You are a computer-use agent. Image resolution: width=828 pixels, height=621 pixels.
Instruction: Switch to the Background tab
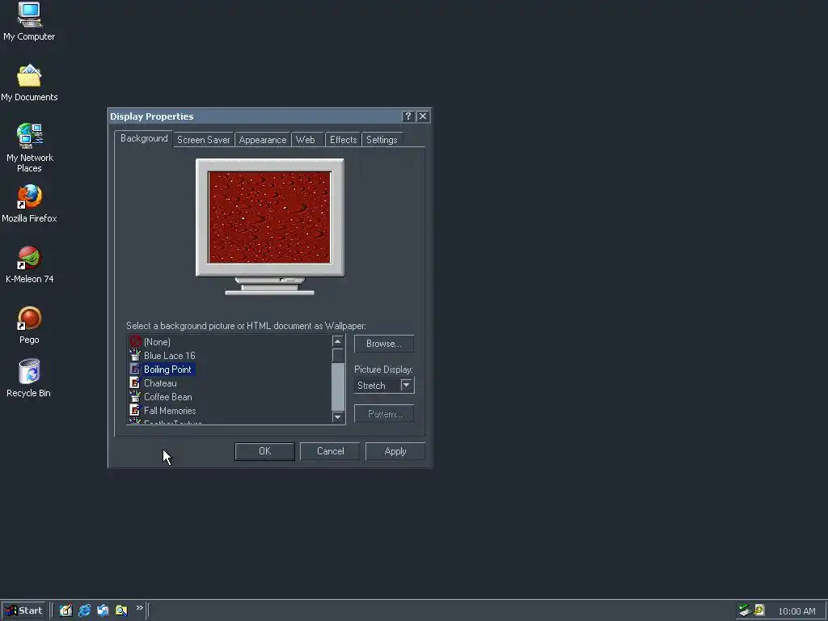tap(144, 138)
